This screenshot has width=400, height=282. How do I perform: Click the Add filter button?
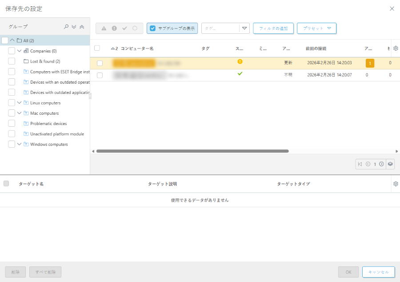pos(273,28)
